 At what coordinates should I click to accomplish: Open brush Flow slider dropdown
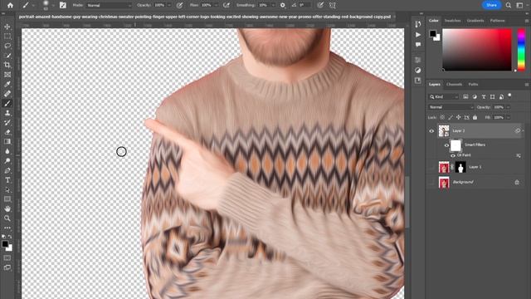click(216, 6)
